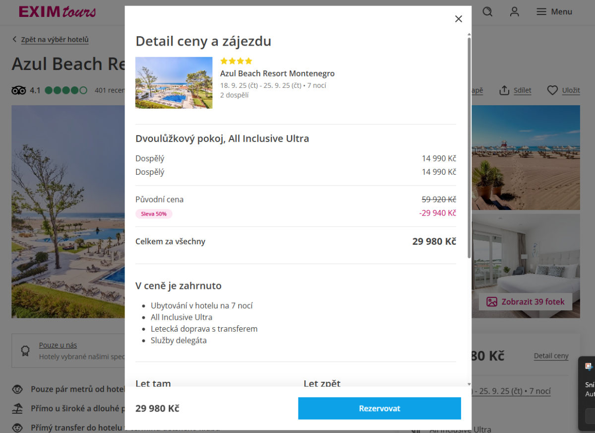This screenshot has width=595, height=433.
Task: Follow the Pouze u nás link
Action: [58, 345]
